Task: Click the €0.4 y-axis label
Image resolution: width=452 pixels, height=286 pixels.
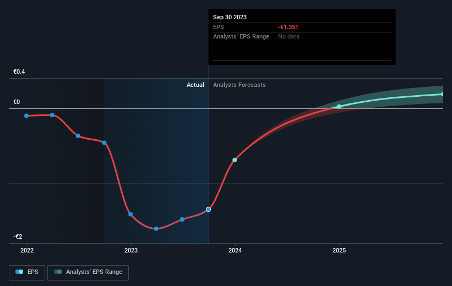Action: tap(19, 71)
